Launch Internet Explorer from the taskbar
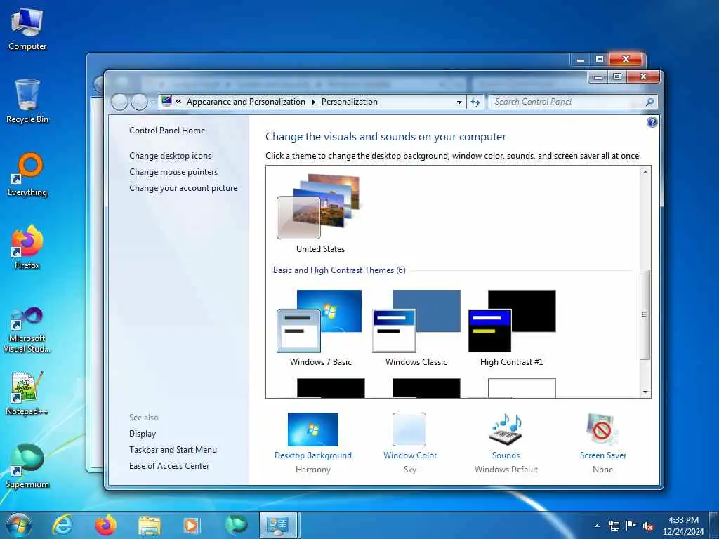Image resolution: width=719 pixels, height=539 pixels. click(62, 525)
